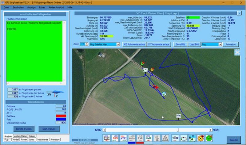
Task: Click the Bericht drucken button
Action: (24, 129)
